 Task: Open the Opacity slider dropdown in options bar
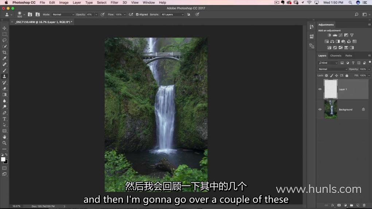pyautogui.click(x=96, y=15)
